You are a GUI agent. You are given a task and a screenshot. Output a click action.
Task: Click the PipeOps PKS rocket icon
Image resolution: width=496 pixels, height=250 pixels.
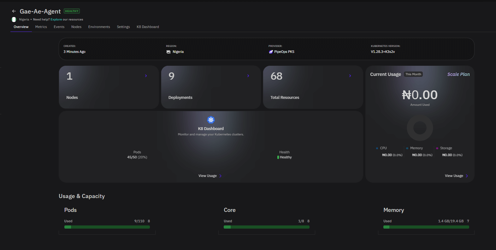point(271,52)
